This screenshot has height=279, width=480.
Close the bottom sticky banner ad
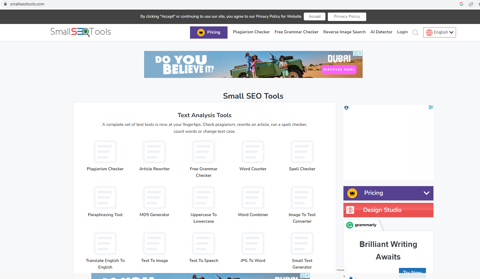pyautogui.click(x=307, y=275)
